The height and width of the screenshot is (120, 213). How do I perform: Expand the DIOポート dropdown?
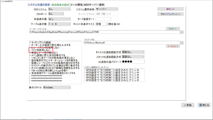pos(56,14)
